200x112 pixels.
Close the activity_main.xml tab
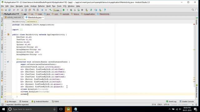pyautogui.click(x=22, y=17)
